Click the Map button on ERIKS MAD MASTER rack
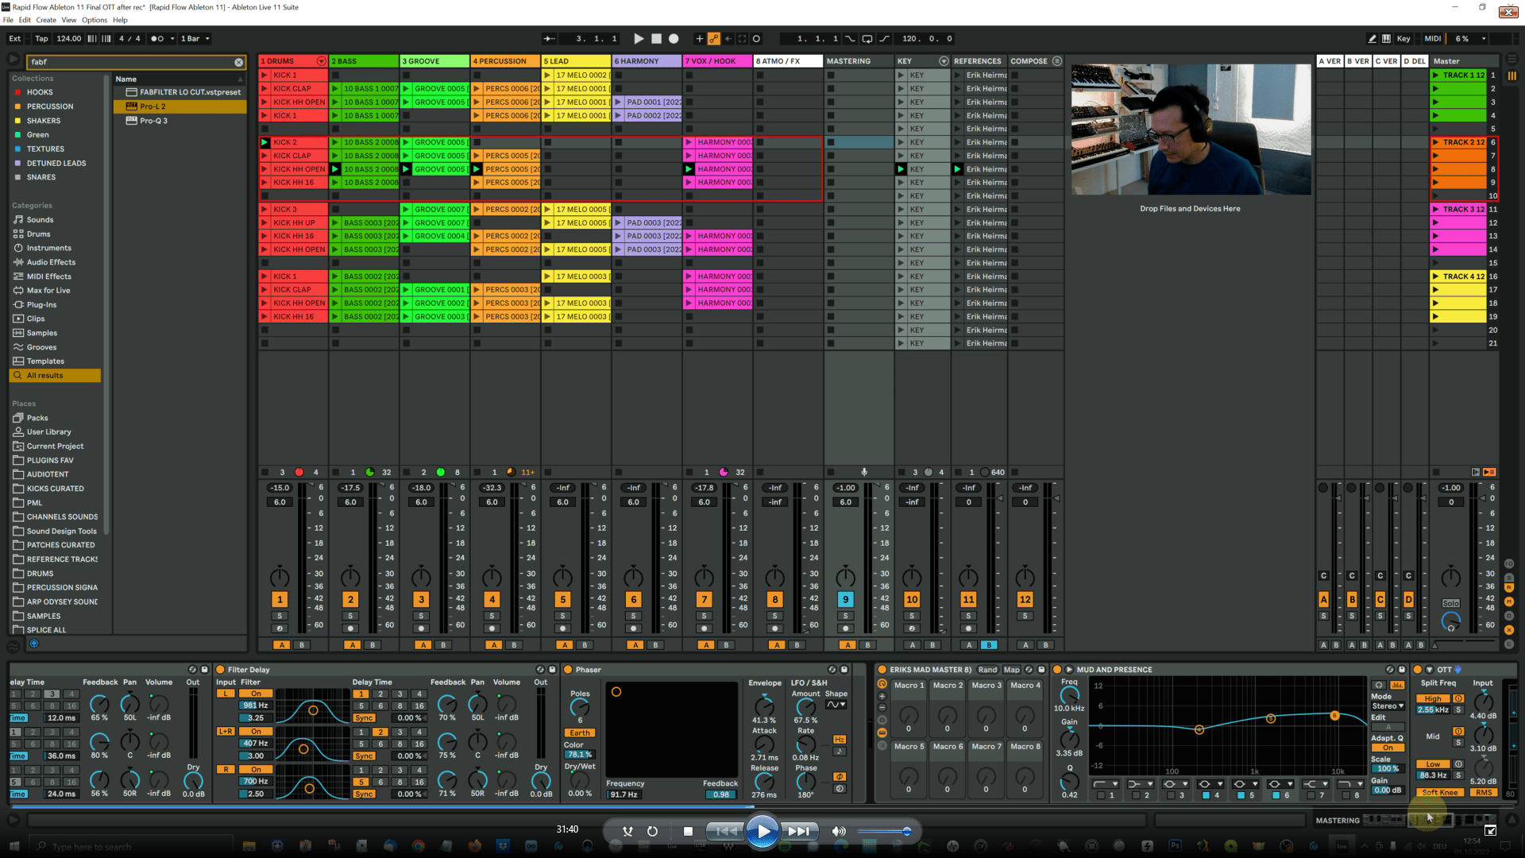Image resolution: width=1525 pixels, height=858 pixels. click(1011, 670)
